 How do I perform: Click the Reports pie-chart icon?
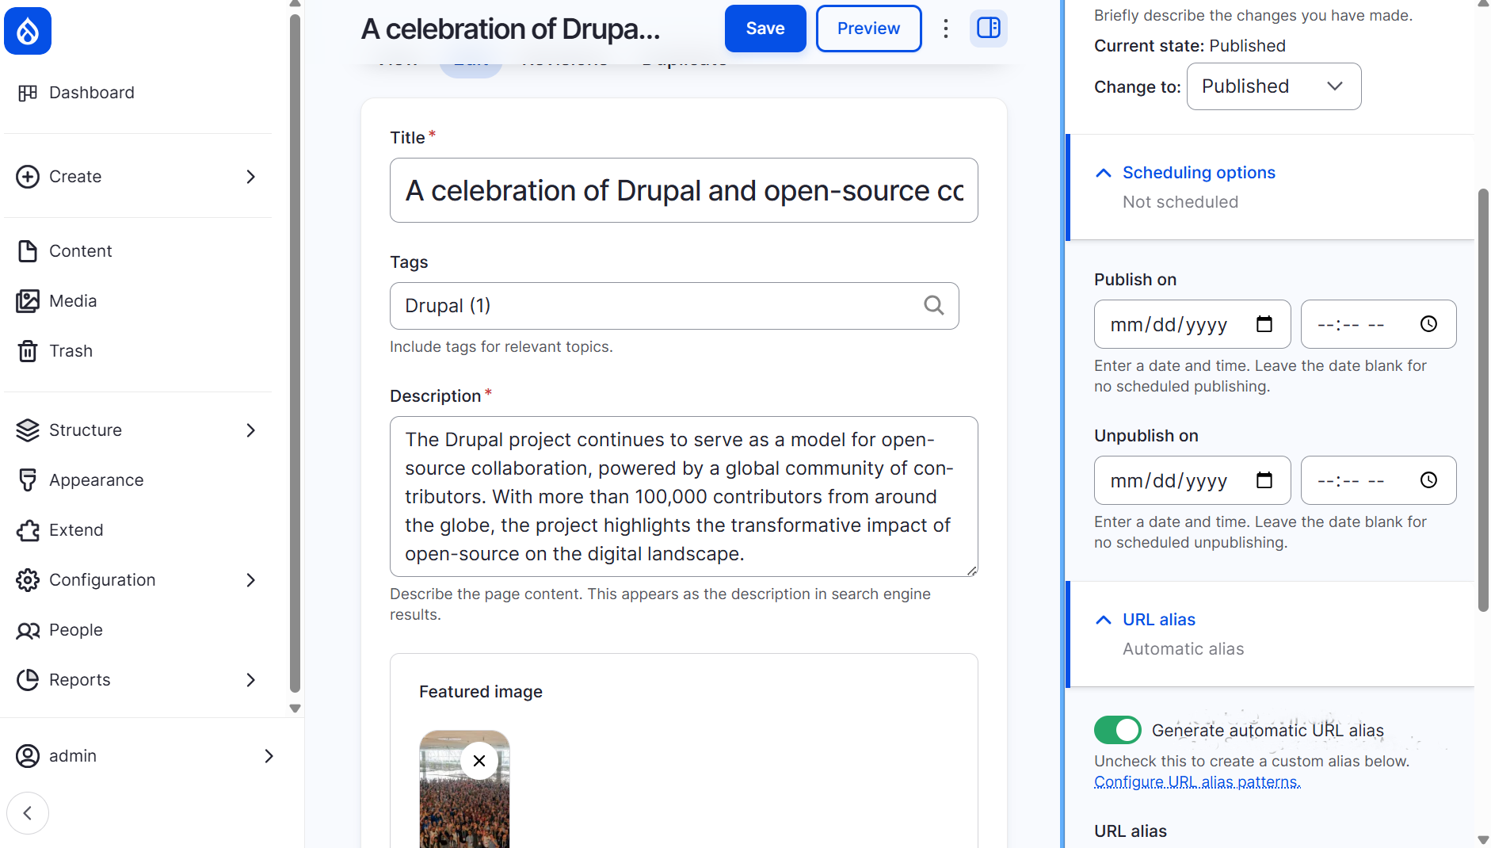point(28,680)
